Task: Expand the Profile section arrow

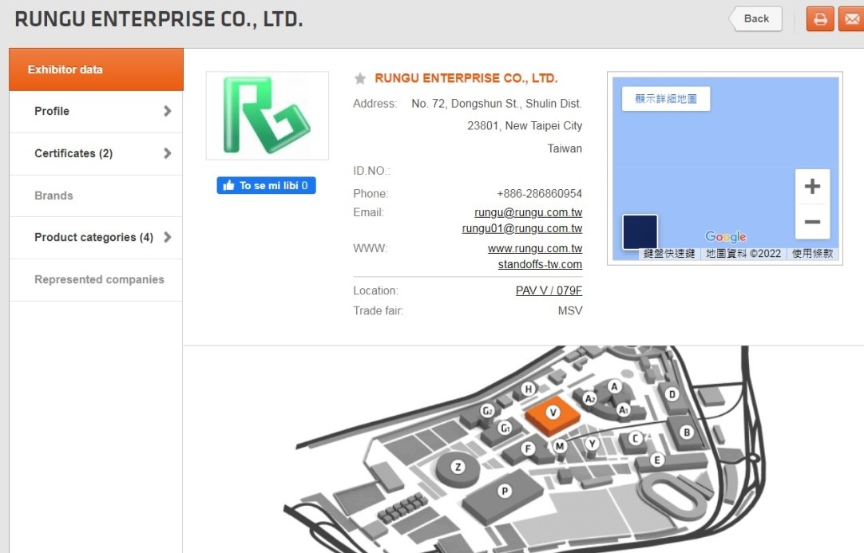Action: tap(167, 111)
